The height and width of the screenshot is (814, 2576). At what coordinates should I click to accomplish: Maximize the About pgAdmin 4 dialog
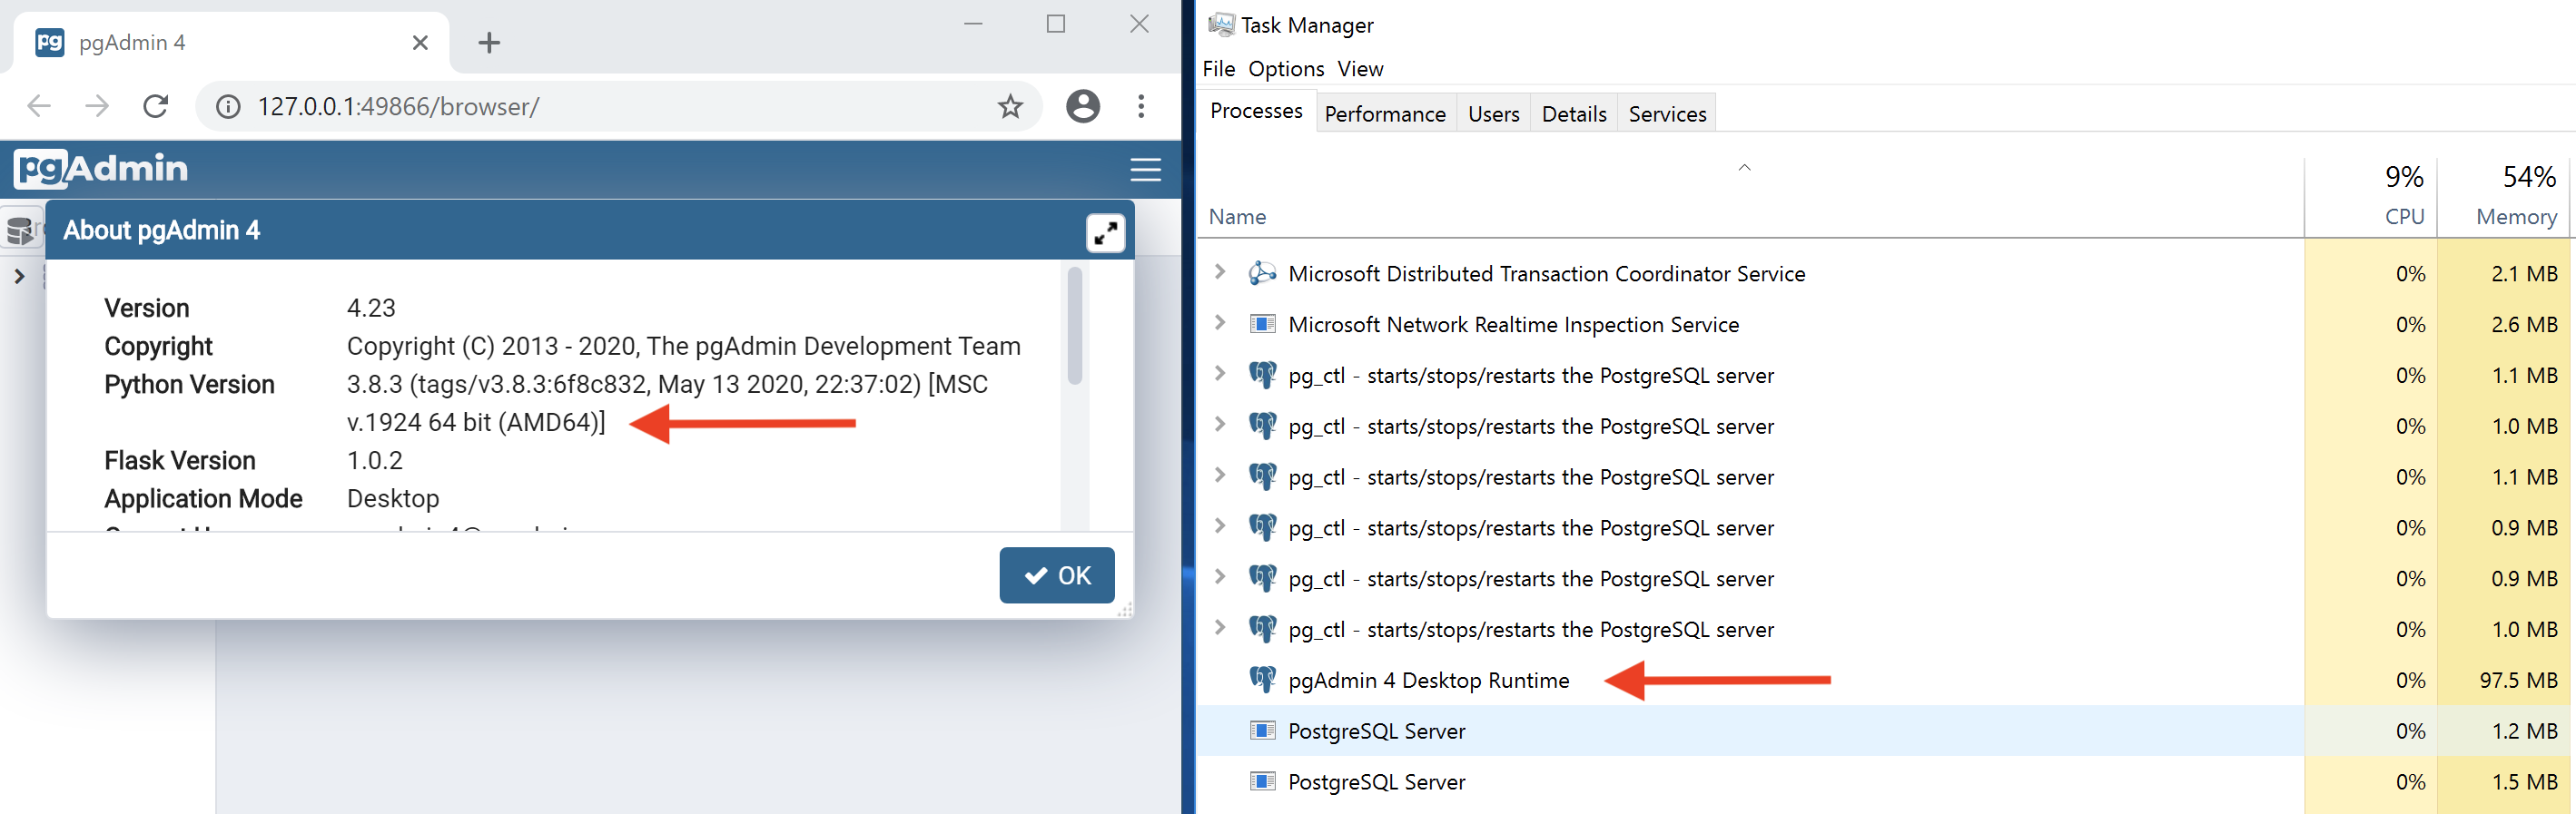(x=1104, y=234)
